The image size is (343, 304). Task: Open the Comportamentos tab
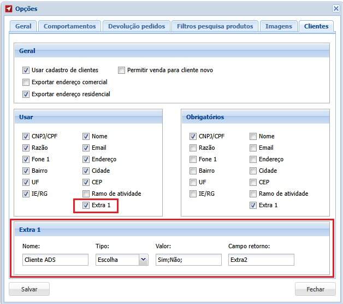click(x=69, y=26)
